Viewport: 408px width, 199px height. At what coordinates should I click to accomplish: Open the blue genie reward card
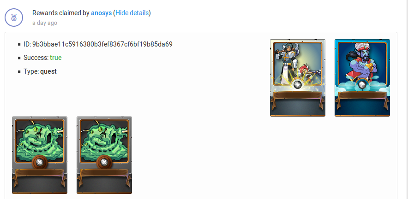click(x=362, y=78)
